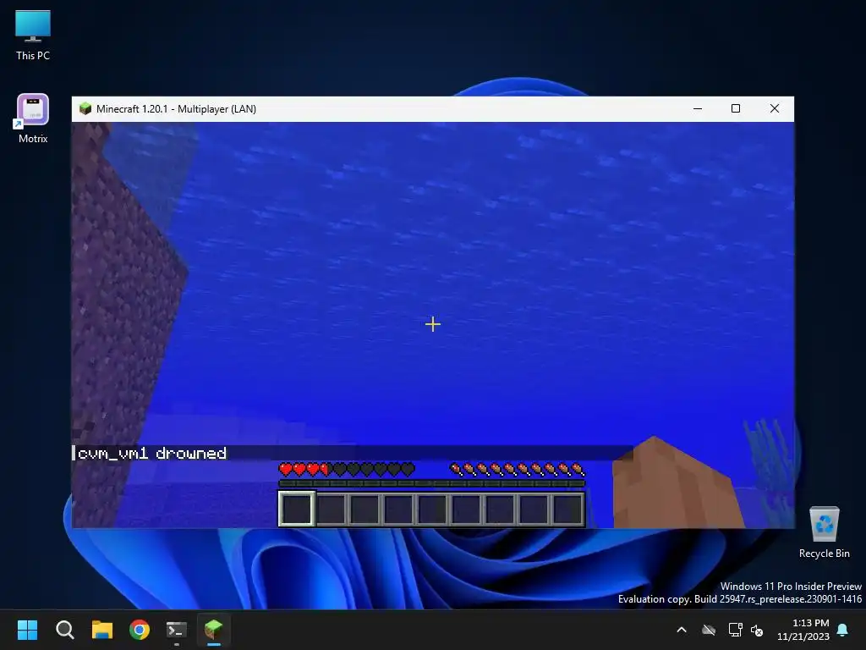Click the hunger drumsticks bar

tap(517, 470)
